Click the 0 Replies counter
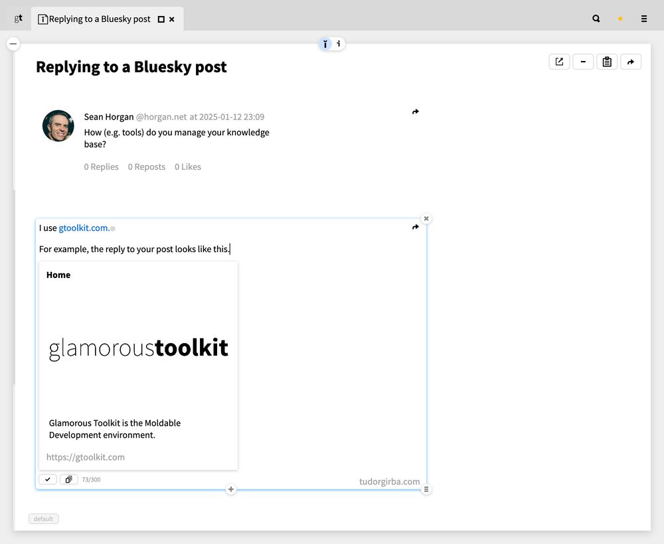 tap(101, 167)
